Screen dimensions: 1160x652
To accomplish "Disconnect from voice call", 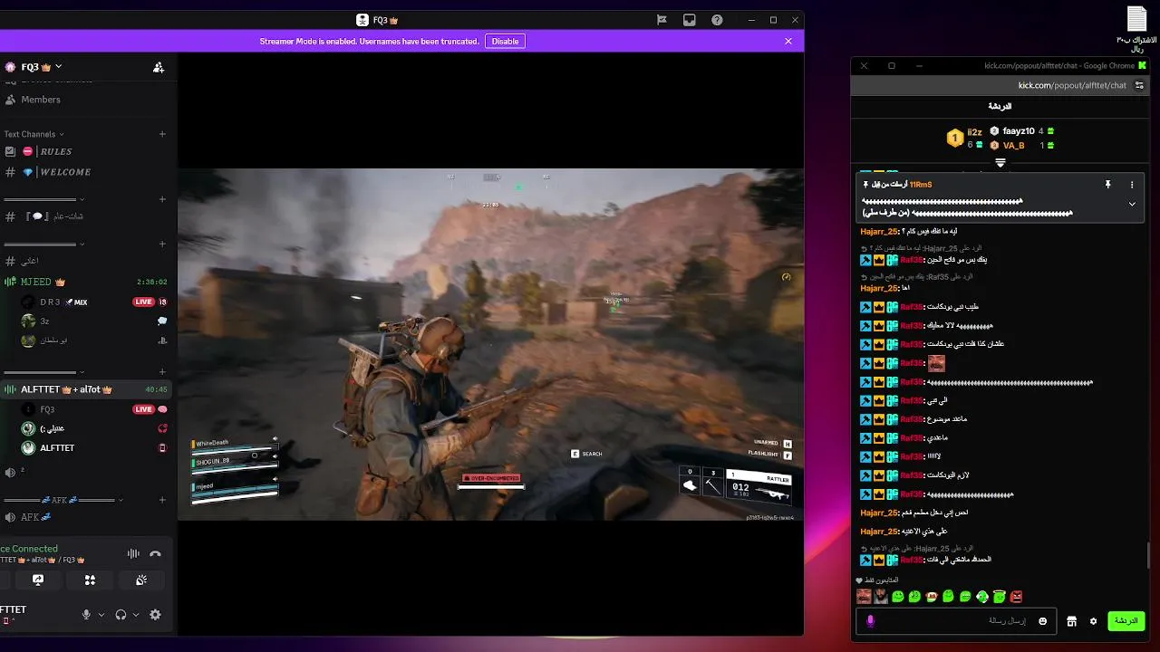I will tap(155, 553).
